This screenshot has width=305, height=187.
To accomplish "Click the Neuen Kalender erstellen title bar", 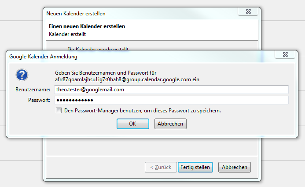I will coord(136,13).
